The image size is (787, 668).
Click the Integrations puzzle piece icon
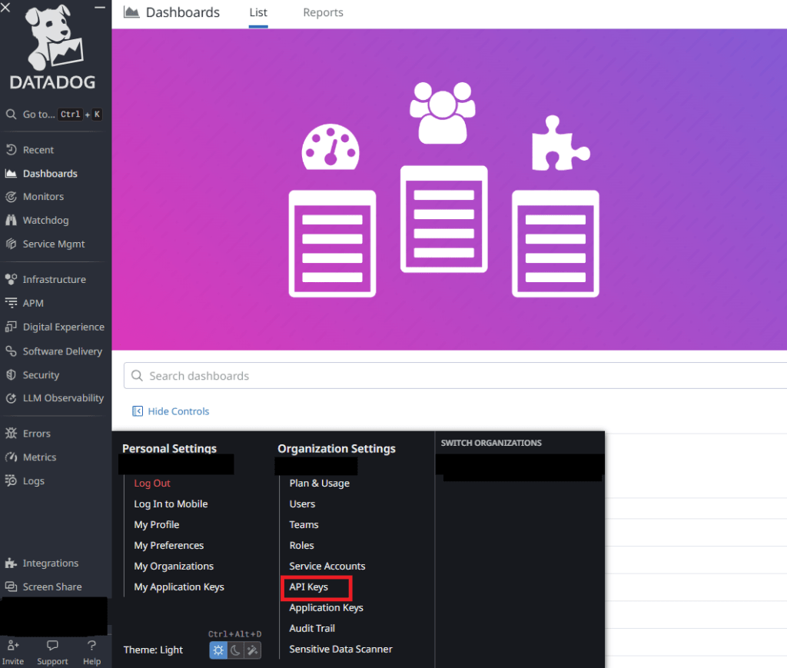pos(11,563)
